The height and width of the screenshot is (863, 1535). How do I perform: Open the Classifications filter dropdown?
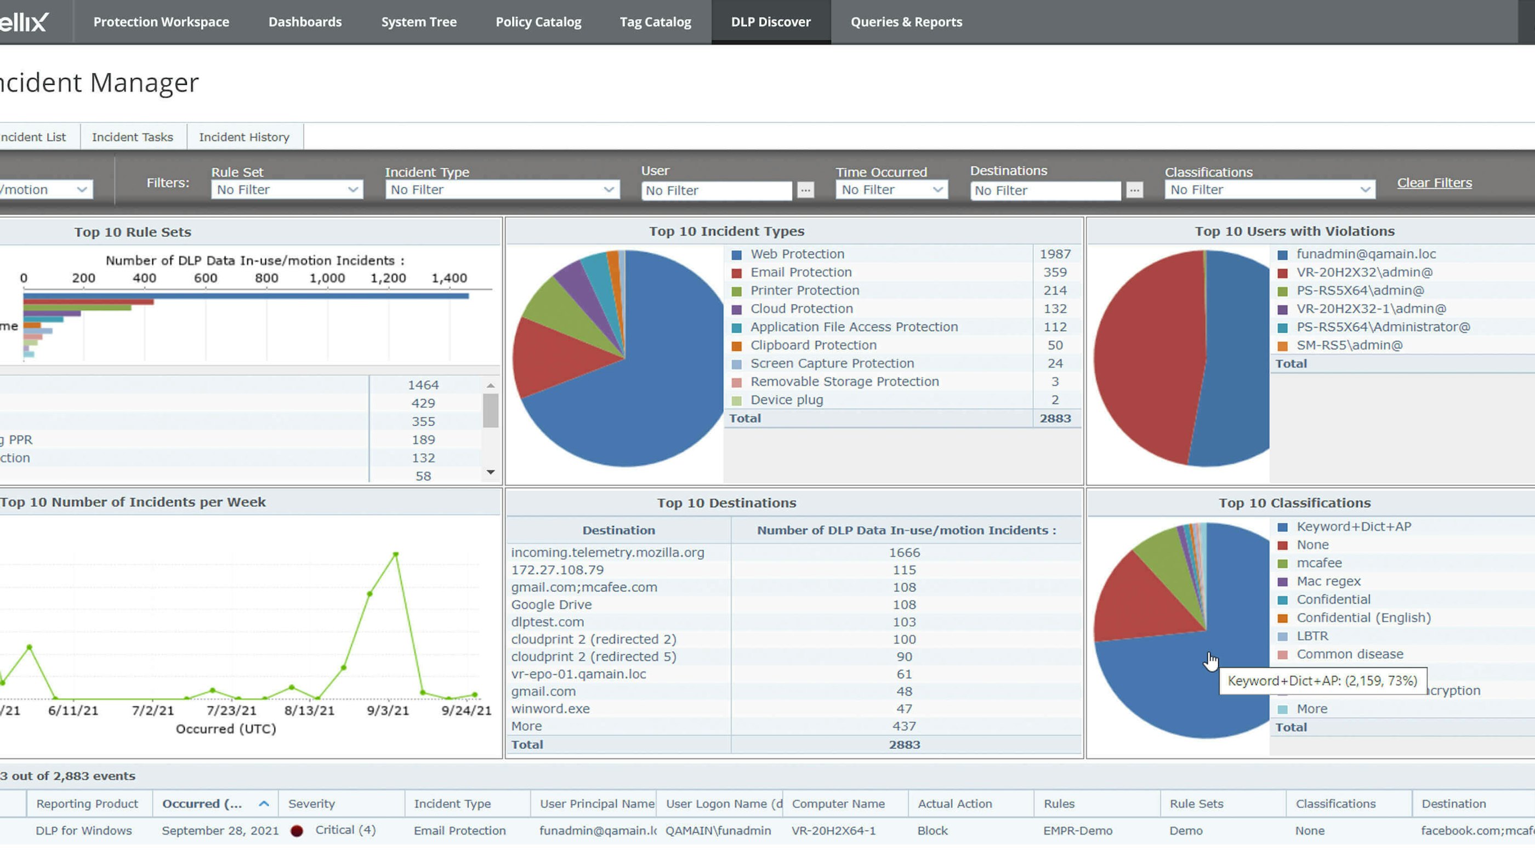pyautogui.click(x=1269, y=190)
